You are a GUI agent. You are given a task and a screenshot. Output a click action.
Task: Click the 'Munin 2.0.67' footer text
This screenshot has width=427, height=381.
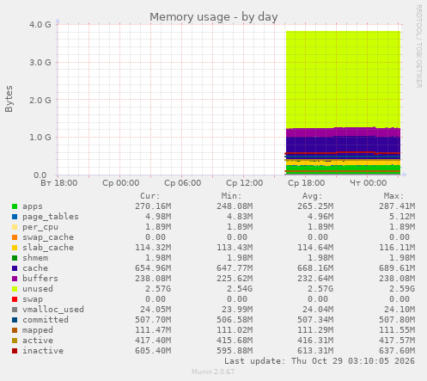[x=213, y=372]
